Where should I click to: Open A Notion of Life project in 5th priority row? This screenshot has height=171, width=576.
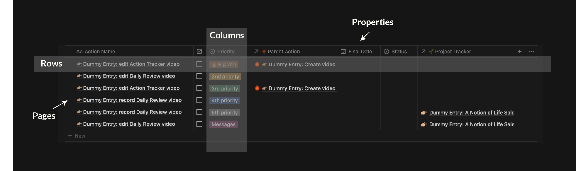(467, 112)
